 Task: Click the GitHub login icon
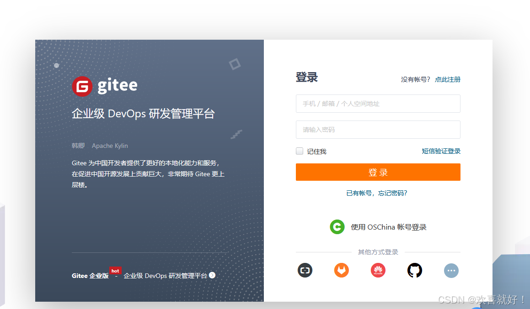coord(414,270)
